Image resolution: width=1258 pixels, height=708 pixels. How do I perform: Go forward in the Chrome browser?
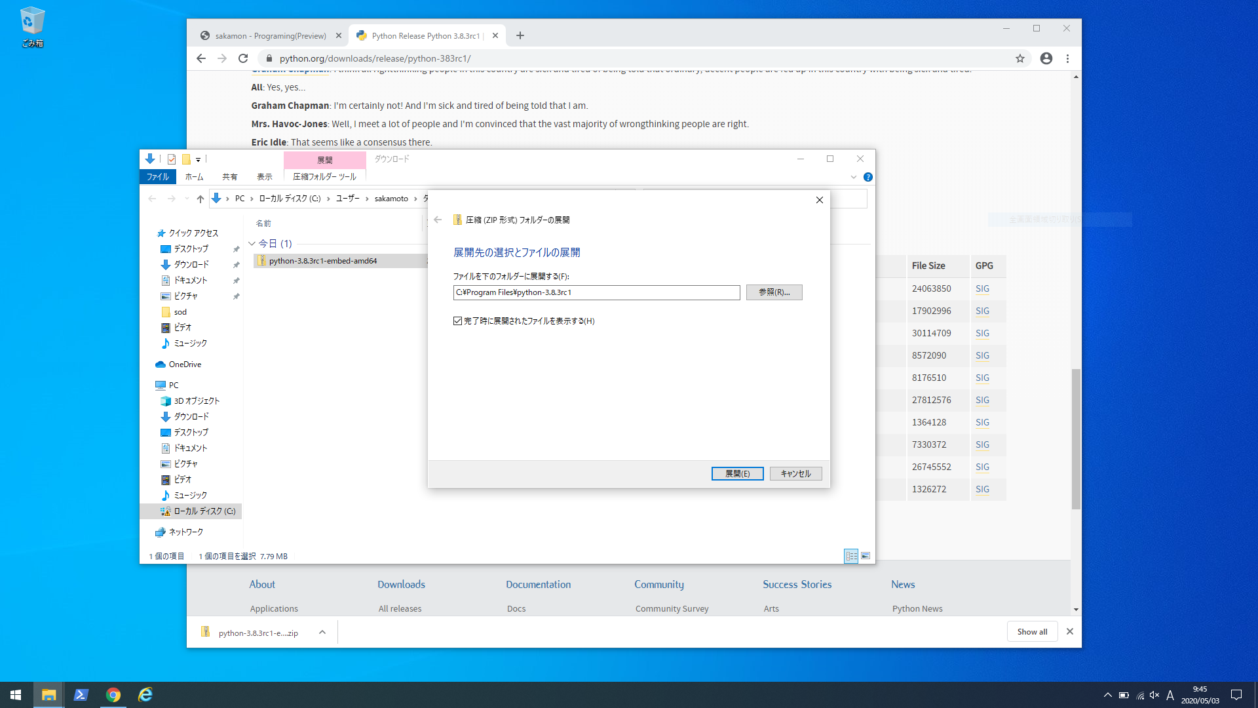click(x=222, y=58)
